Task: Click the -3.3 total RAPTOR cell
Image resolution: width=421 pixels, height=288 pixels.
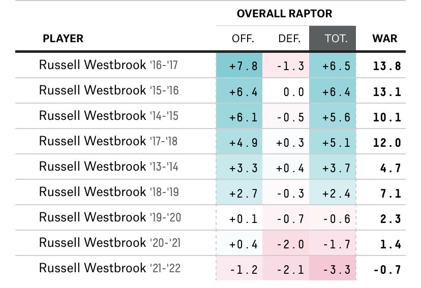Action: 337,269
